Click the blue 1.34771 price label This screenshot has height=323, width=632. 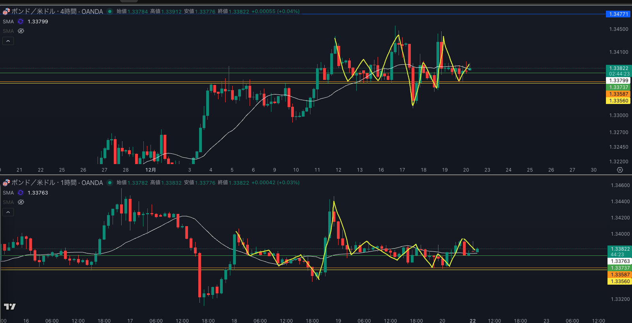[x=618, y=14]
